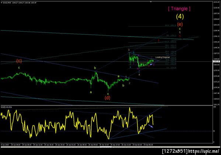The height and width of the screenshot is (155, 221).
Task: Open the GOLD,M15 chart title dropdown arrow
Action: click(x=1, y=3)
